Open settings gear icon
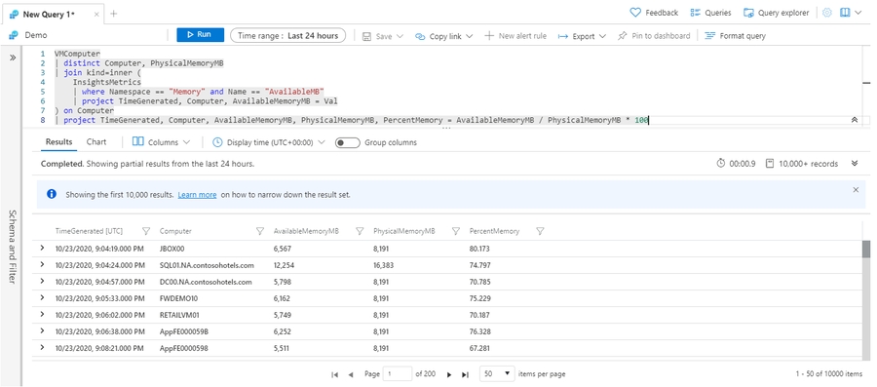This screenshot has height=387, width=877. [827, 13]
